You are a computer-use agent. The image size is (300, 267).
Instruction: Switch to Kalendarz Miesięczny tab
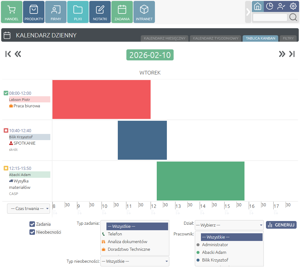(x=164, y=39)
